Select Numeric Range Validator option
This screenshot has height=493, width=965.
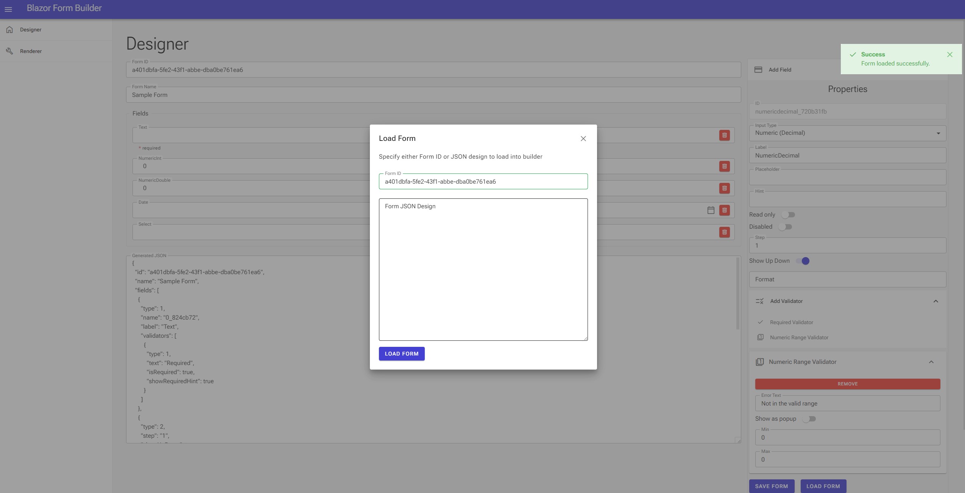(847, 337)
